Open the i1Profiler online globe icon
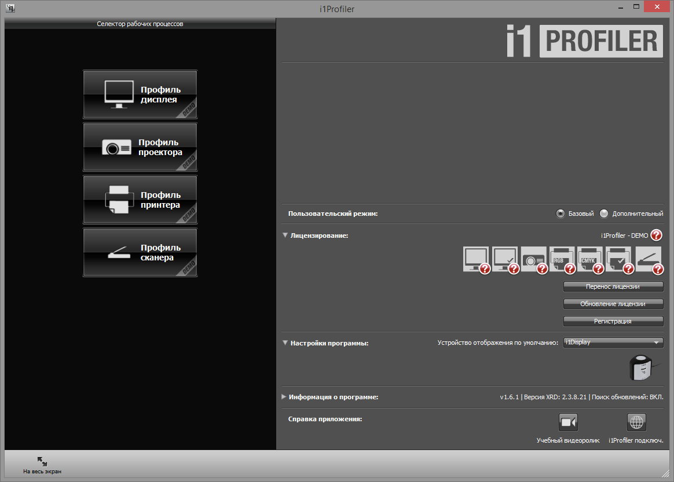674x482 pixels. coord(636,422)
